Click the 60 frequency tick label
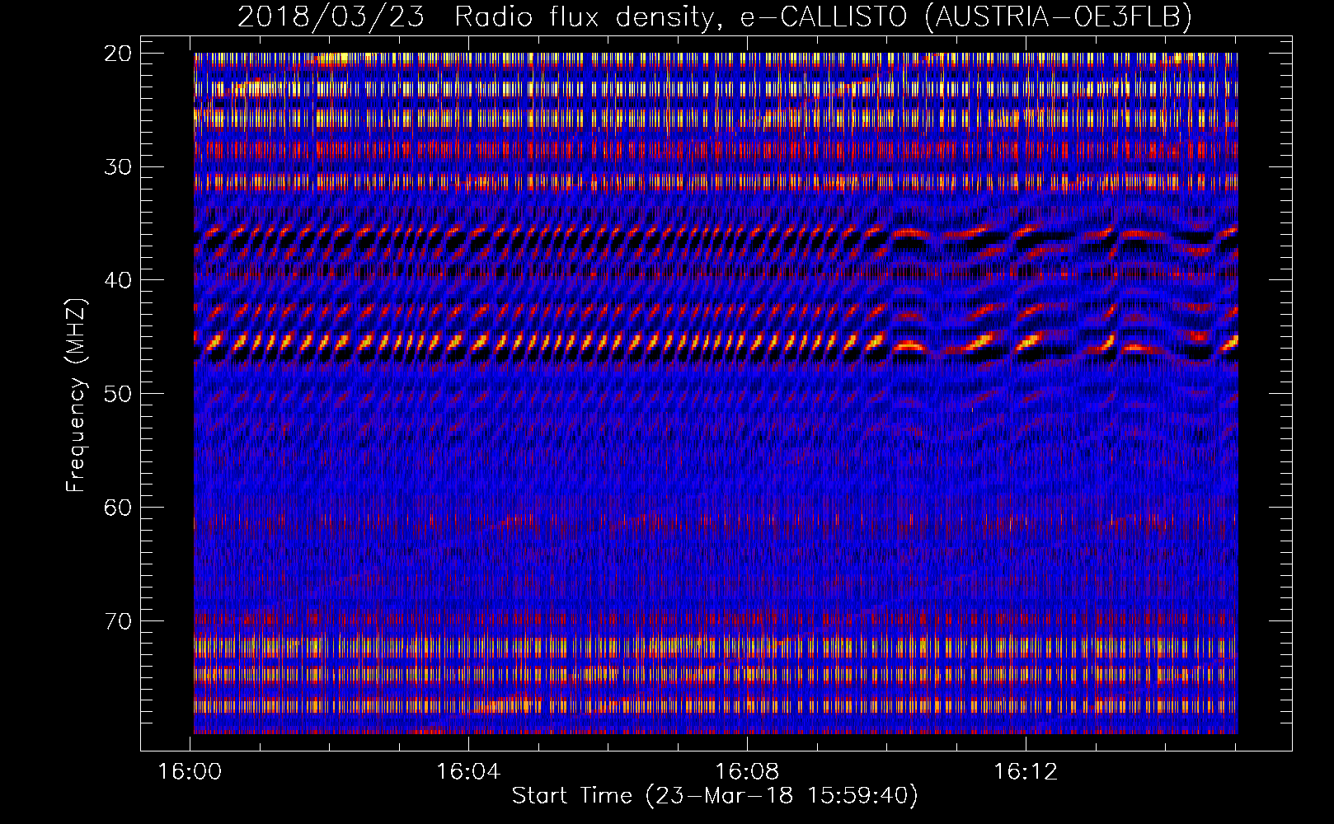1334x824 pixels. [x=119, y=507]
